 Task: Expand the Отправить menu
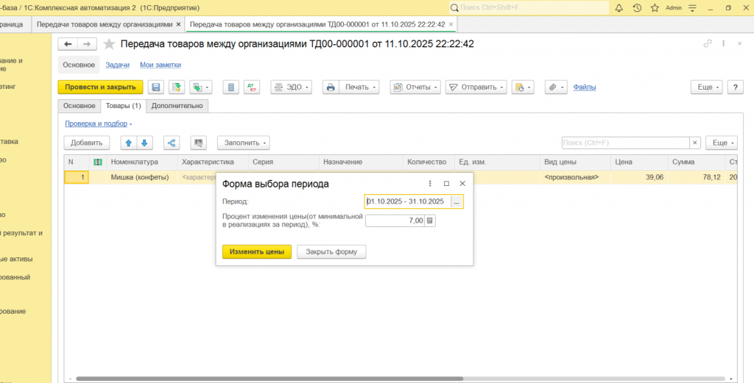[x=476, y=87]
